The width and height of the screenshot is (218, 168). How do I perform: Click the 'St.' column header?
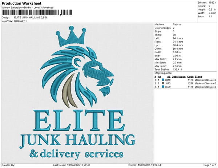click(x=169, y=77)
